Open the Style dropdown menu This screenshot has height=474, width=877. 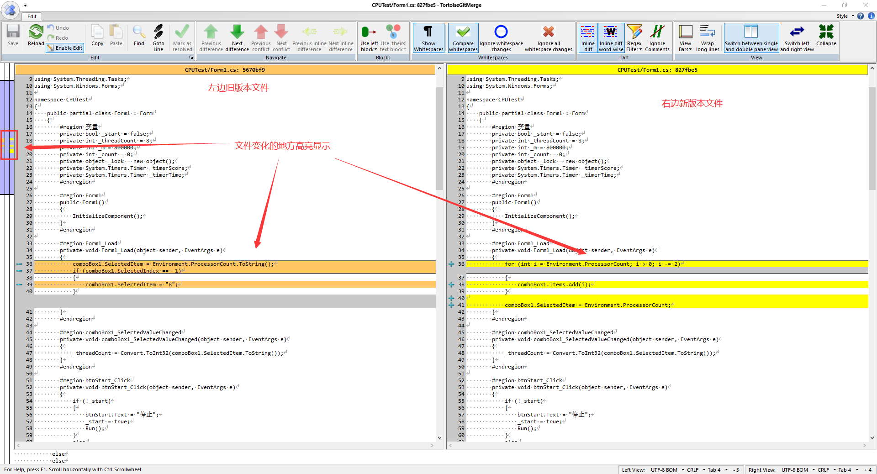coord(845,16)
